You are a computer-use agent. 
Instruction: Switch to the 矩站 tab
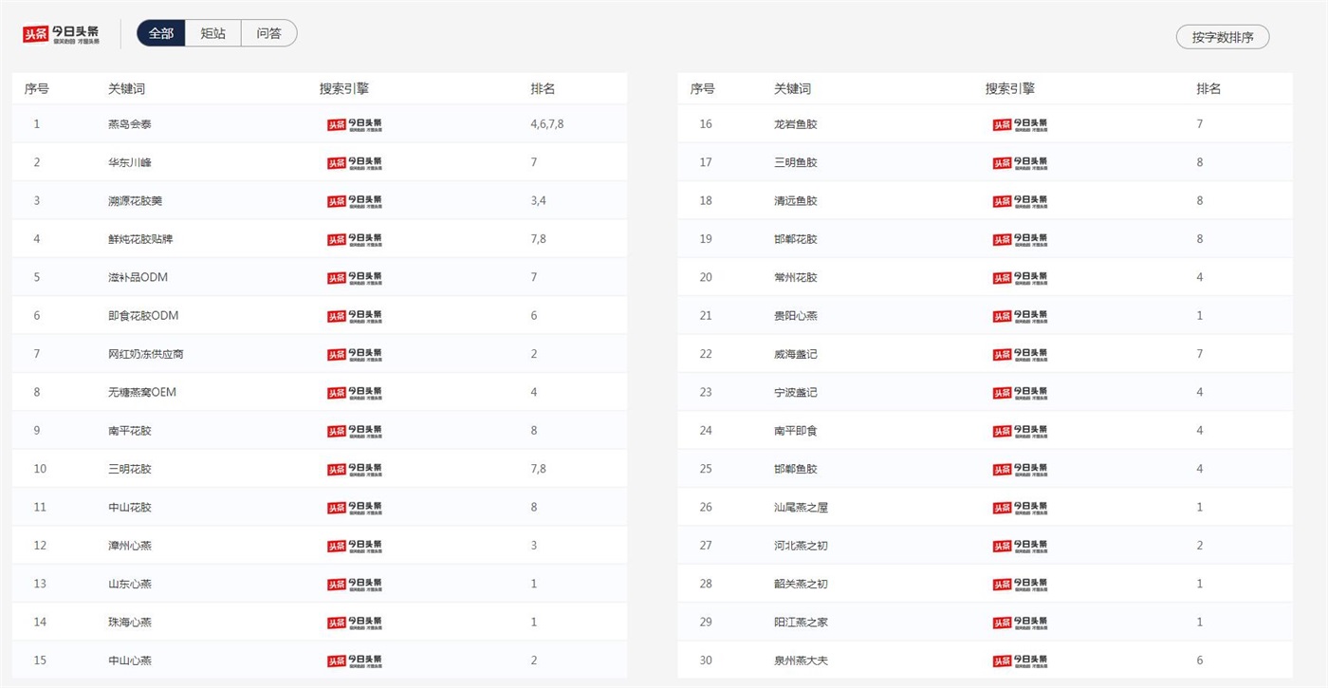213,33
